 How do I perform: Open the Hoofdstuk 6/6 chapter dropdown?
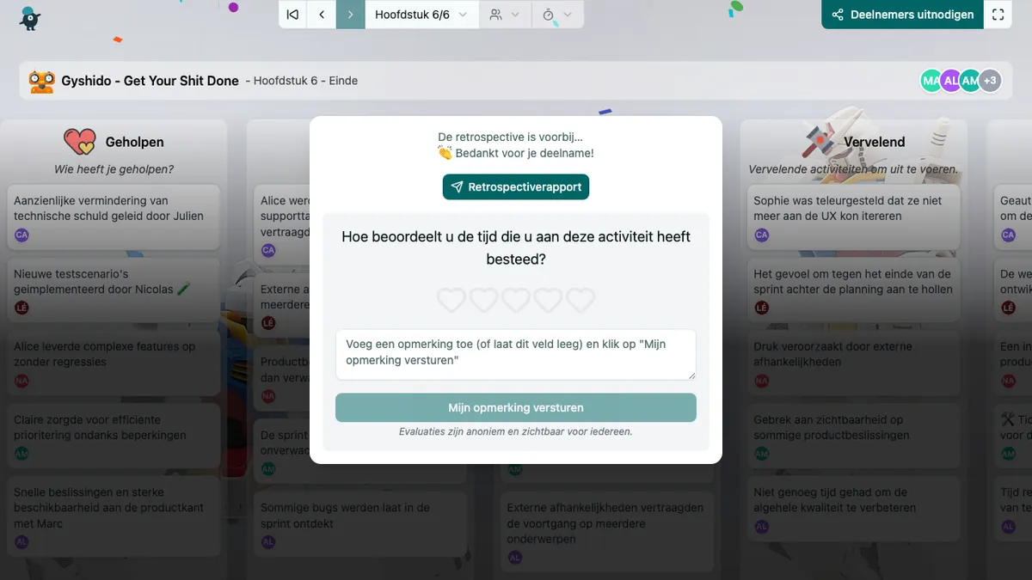pos(421,15)
